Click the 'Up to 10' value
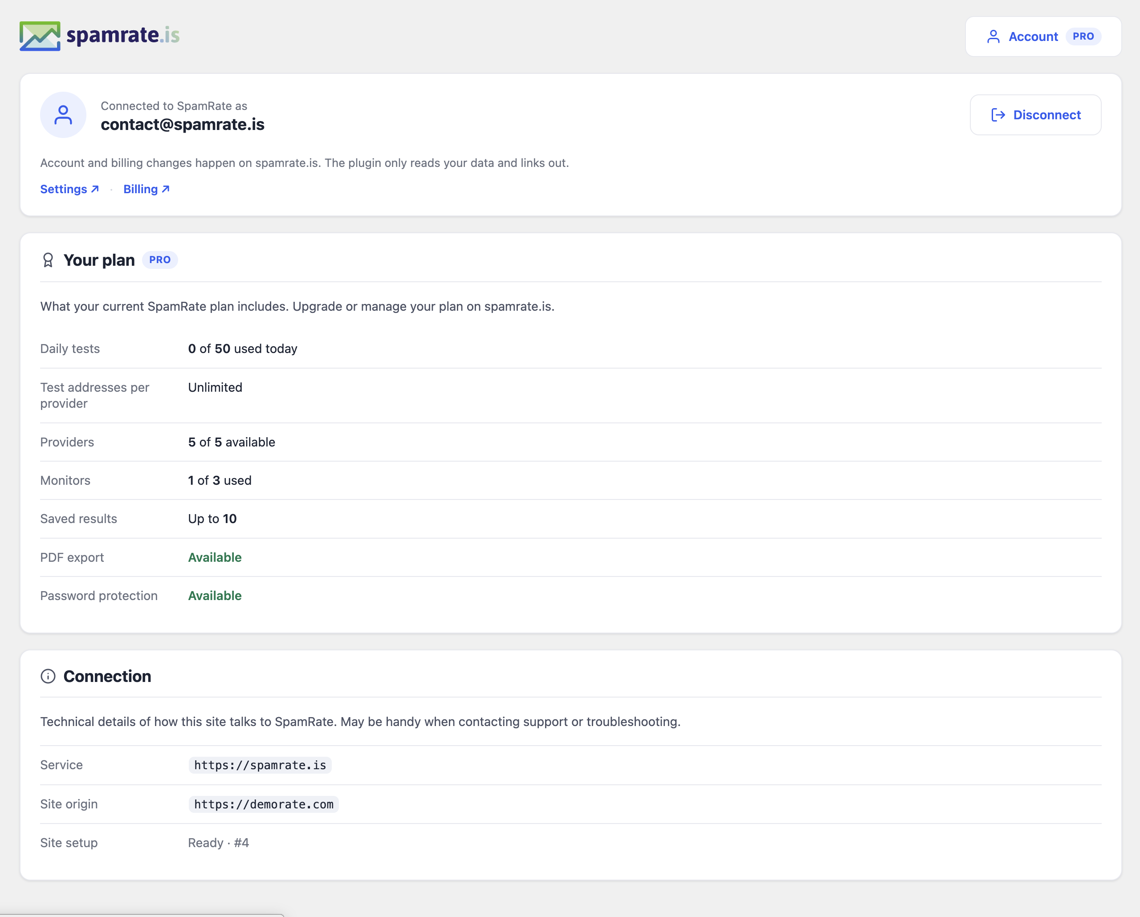Viewport: 1140px width, 917px height. pyautogui.click(x=212, y=519)
